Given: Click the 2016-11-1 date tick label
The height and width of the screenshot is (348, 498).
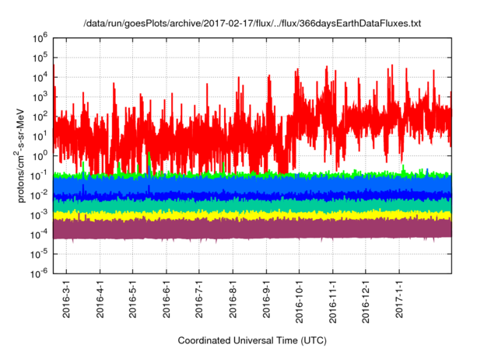Looking at the screenshot, I should pos(333,301).
